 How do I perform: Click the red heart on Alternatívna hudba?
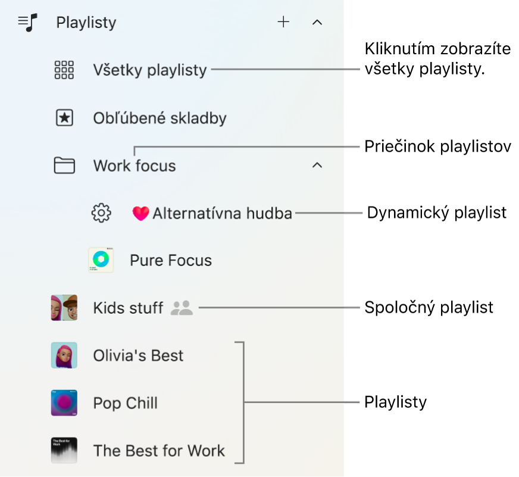tap(140, 213)
